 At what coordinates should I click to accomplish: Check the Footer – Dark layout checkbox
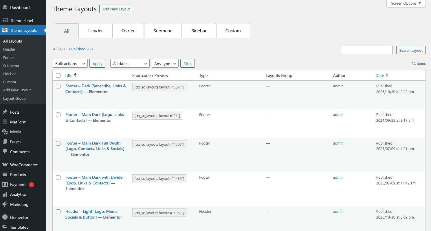(x=58, y=86)
